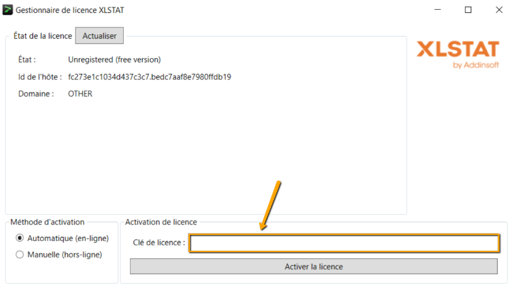Click the OTHER domain value
This screenshot has height=290, width=516.
[80, 94]
